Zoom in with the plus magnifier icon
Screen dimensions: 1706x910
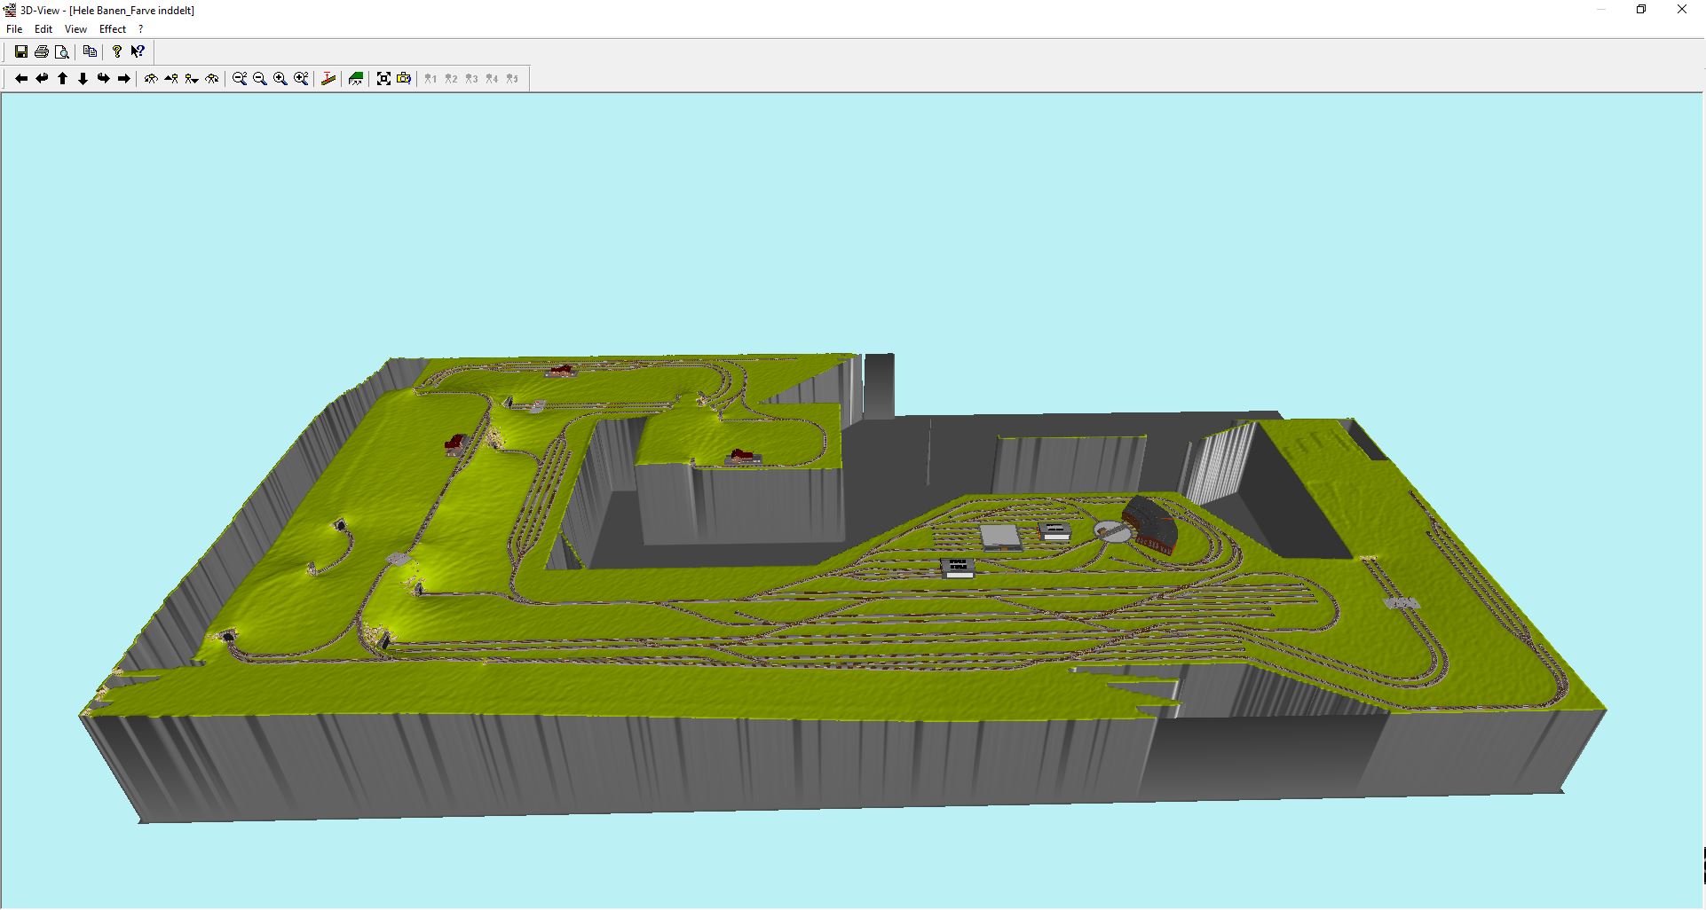(280, 79)
